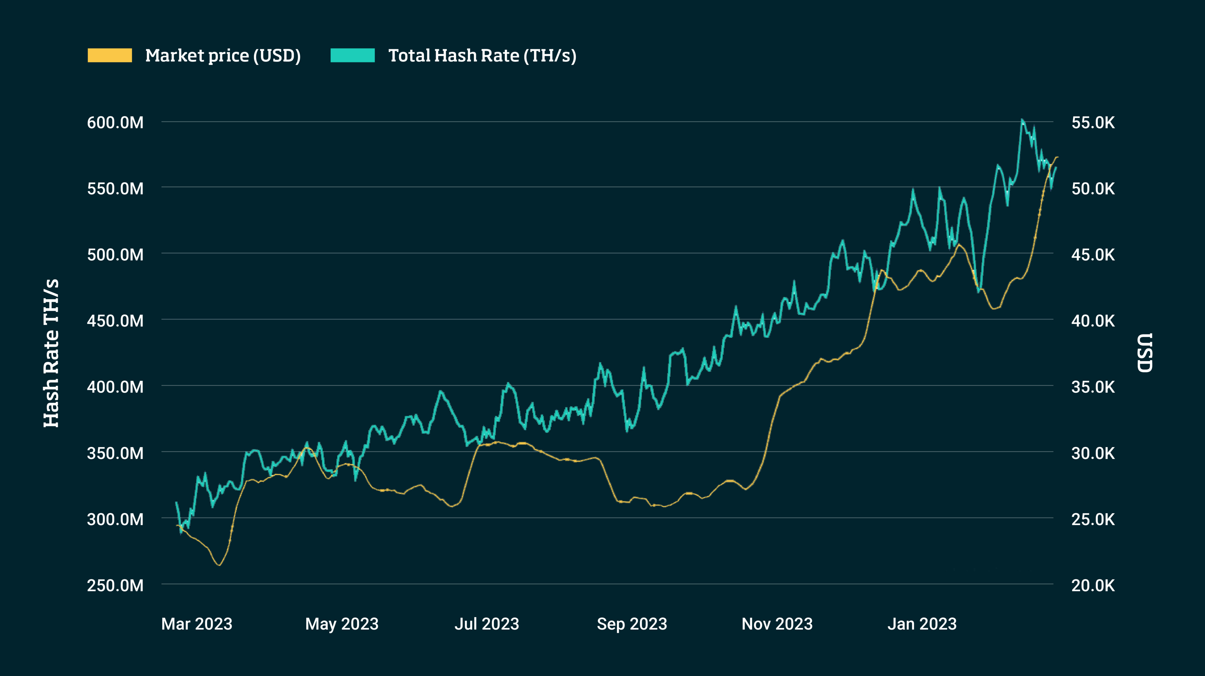Click the Jan 2023 axis label
Viewport: 1205px width, 676px height.
point(921,623)
